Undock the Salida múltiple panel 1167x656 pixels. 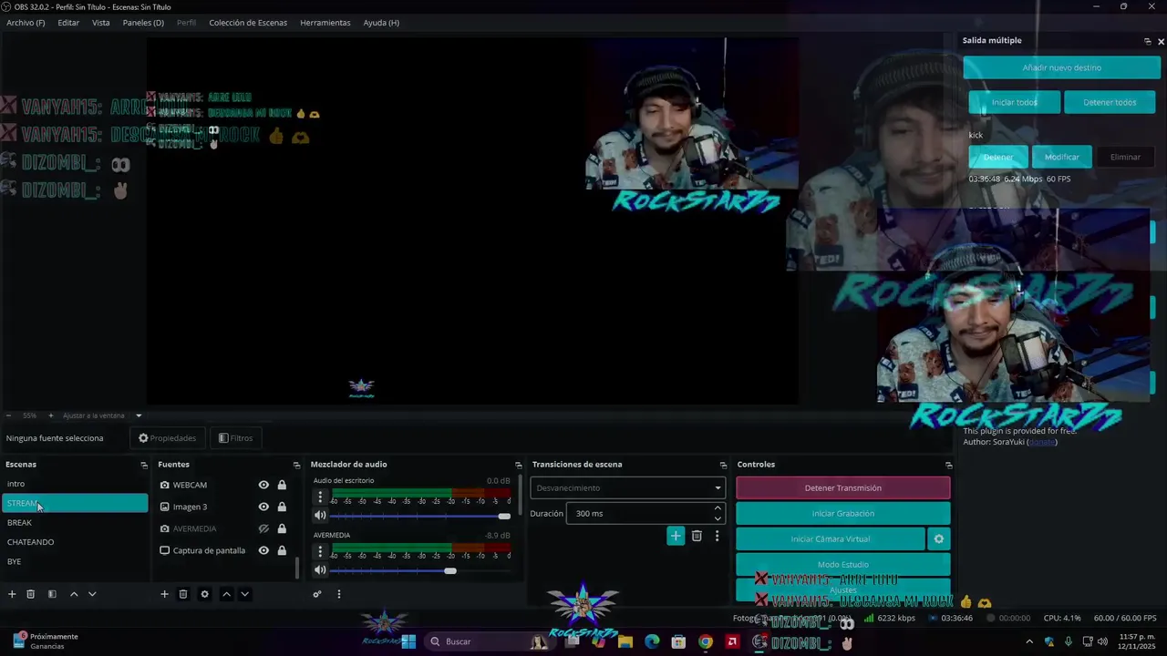tap(1147, 41)
